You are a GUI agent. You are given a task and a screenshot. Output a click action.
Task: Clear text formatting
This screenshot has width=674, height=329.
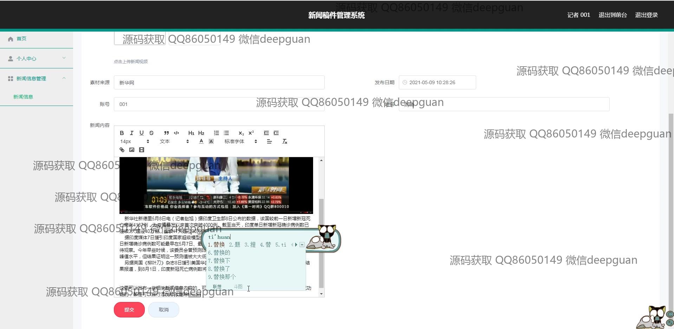coord(285,141)
